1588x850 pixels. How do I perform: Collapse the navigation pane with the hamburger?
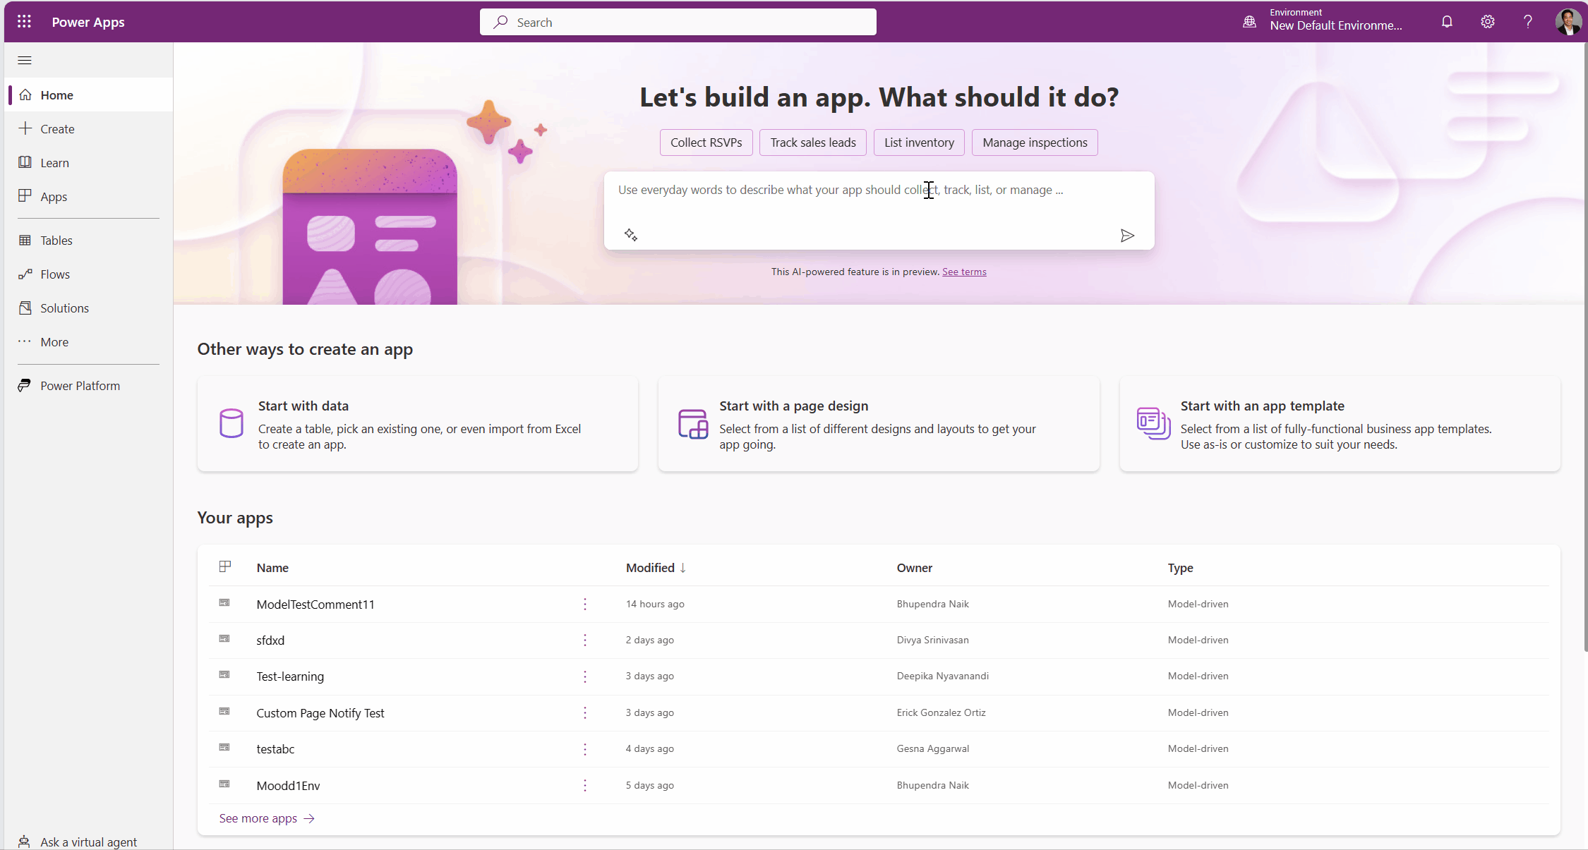(24, 60)
